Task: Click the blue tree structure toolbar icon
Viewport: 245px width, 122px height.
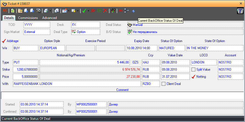Action: pos(126,11)
